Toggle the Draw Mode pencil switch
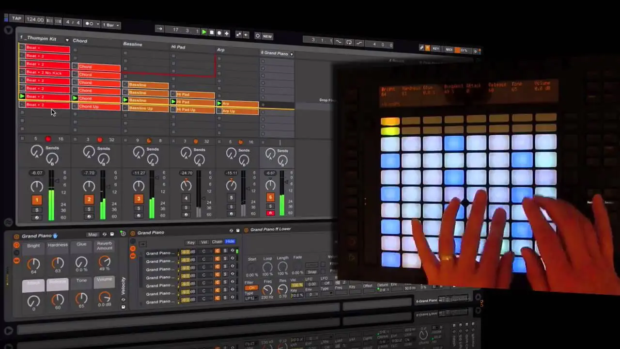The image size is (620, 349). [421, 48]
